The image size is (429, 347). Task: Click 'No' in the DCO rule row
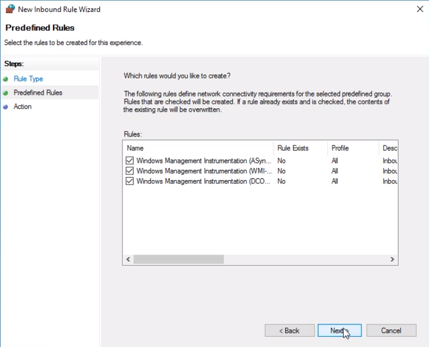pyautogui.click(x=281, y=181)
